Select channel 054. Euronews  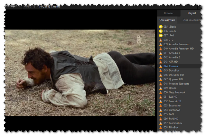(x=172, y=110)
